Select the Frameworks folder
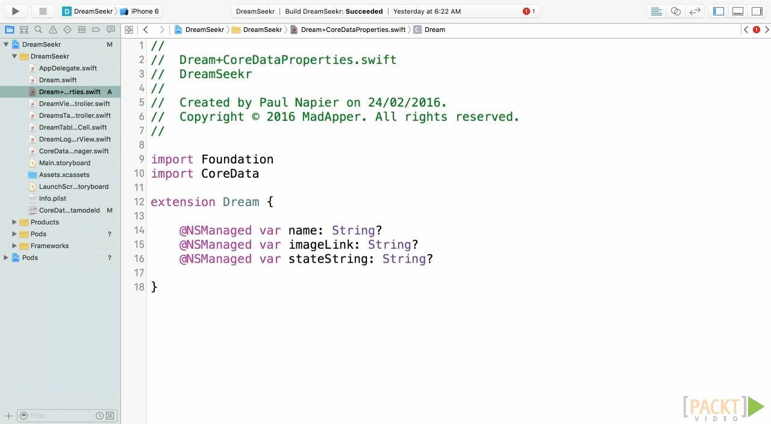Image resolution: width=771 pixels, height=424 pixels. click(x=60, y=246)
